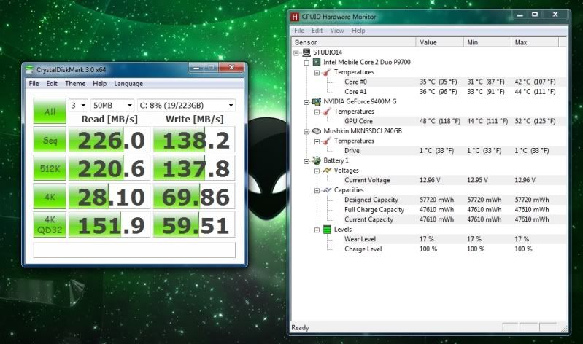Image resolution: width=583 pixels, height=344 pixels.
Task: Collapse the STUDIO14 root tree node
Action: click(x=297, y=52)
